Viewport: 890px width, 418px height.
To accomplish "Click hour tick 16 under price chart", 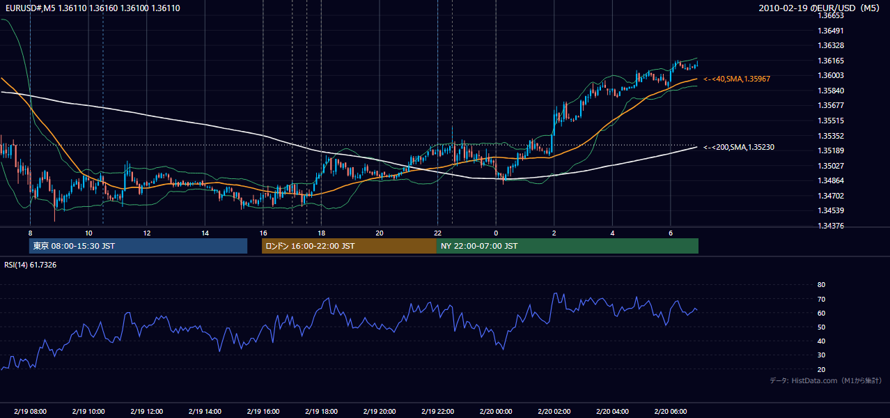I will 263,233.
